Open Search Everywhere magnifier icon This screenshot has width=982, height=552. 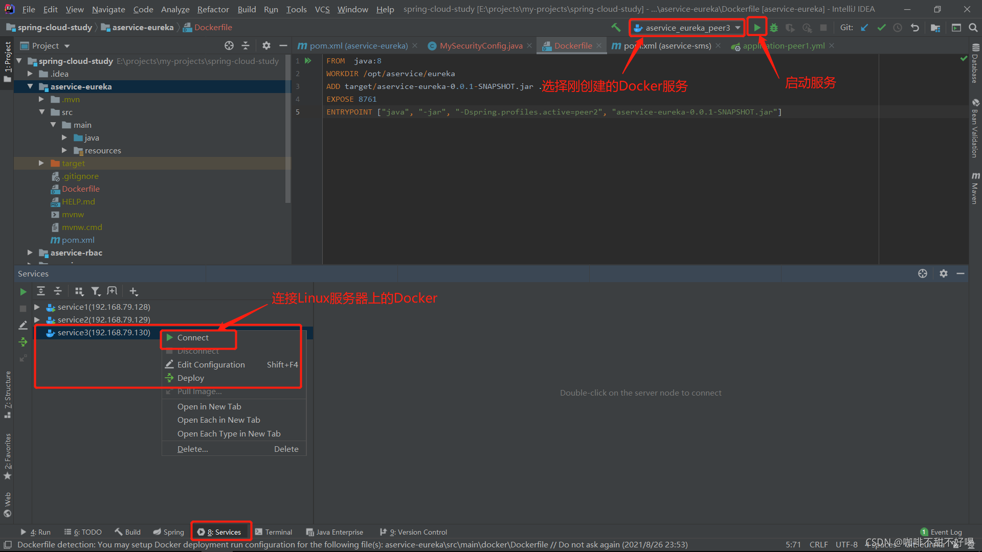coord(973,28)
